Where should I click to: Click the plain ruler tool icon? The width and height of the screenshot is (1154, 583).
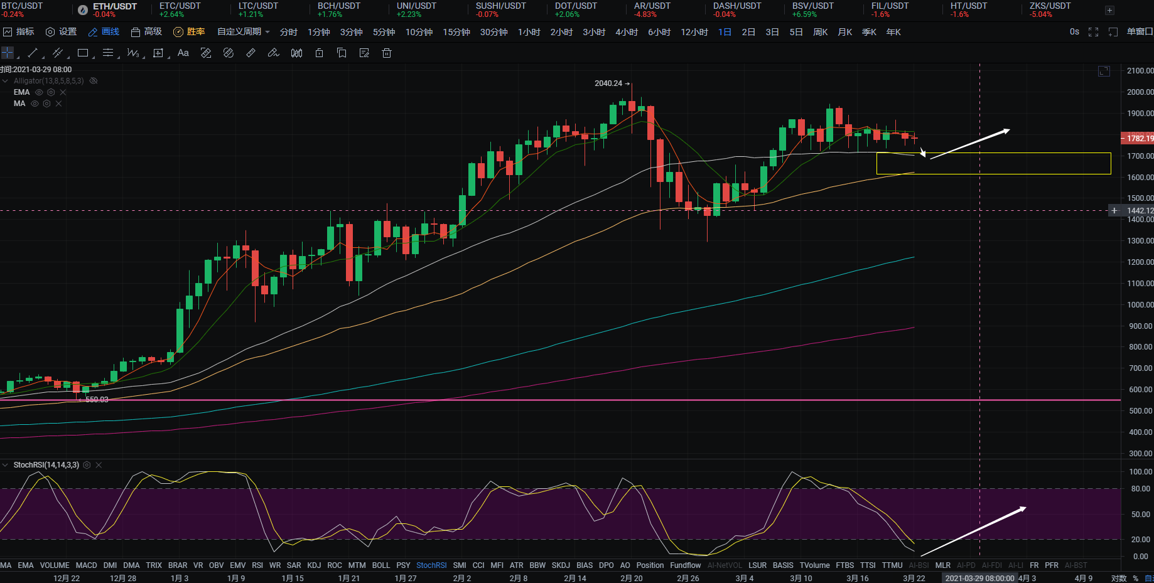(x=251, y=53)
